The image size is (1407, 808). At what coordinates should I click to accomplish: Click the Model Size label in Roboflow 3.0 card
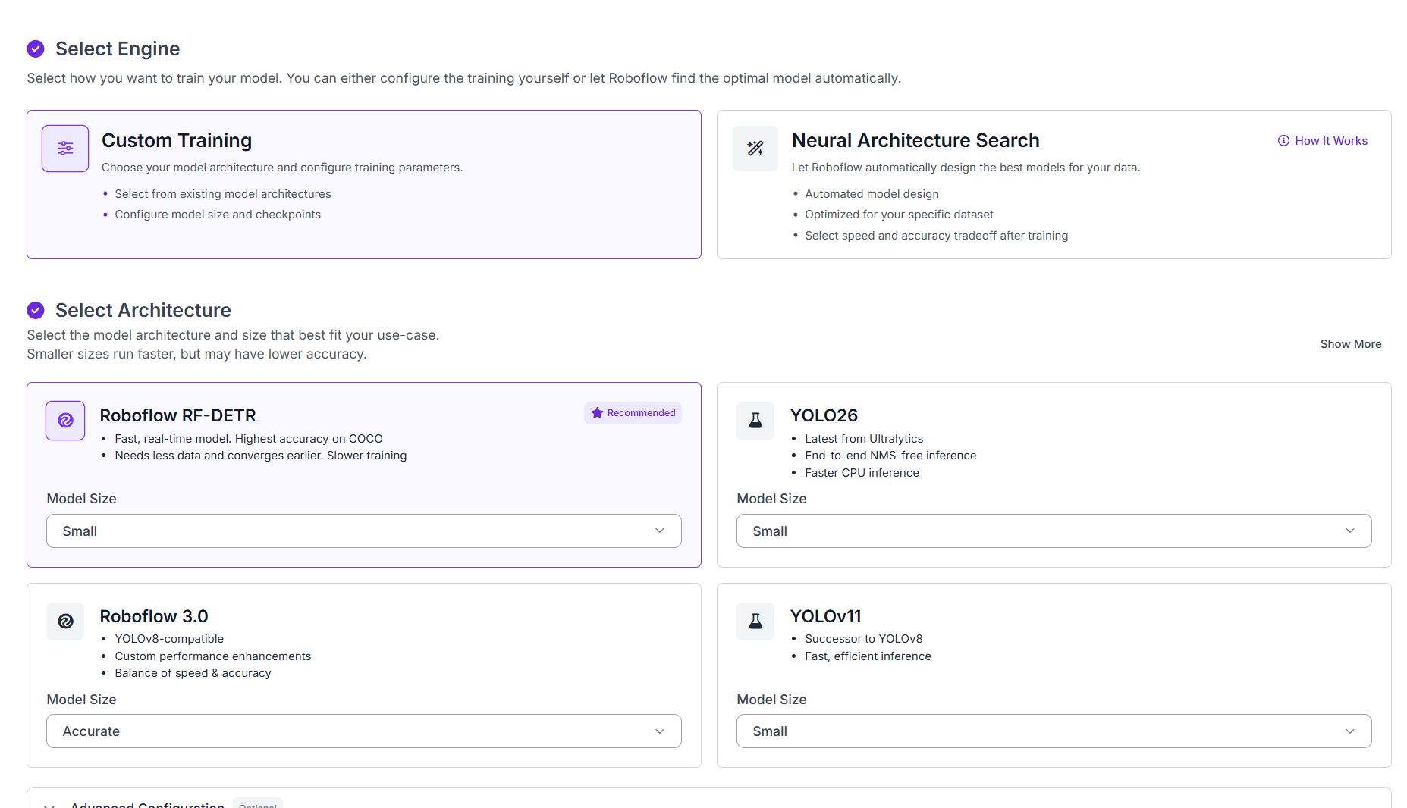click(x=81, y=700)
